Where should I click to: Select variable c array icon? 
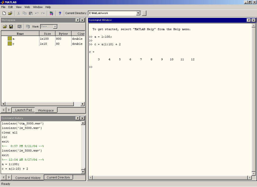[x=10, y=43]
